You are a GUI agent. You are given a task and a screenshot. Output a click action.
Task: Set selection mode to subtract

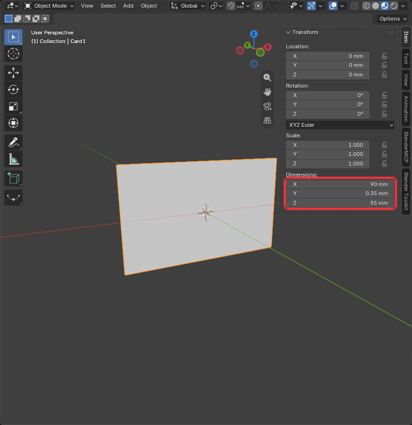27,19
